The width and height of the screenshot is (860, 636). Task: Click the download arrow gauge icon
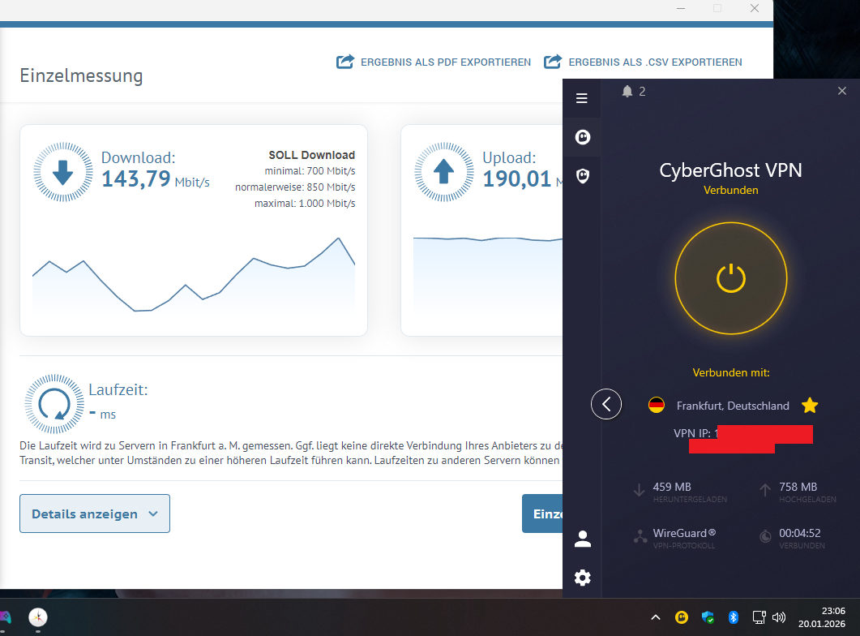(x=62, y=172)
